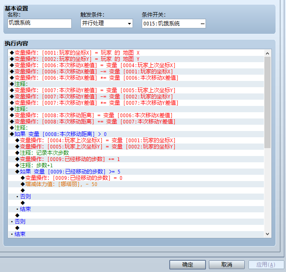Screen dimensions: 286x272
Task: Select line [0008:本次移动距离] += 变量 [0007:本次移动Y差值]
Action: click(x=136, y=121)
